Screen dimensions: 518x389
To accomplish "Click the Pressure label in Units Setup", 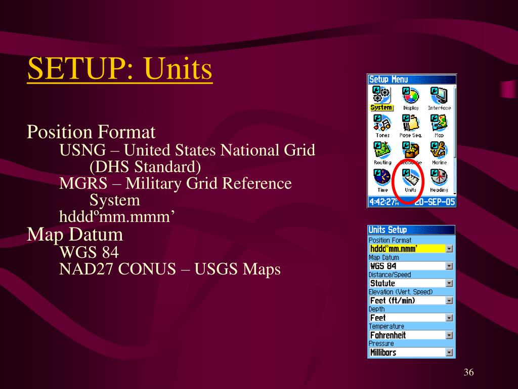I will 381,343.
